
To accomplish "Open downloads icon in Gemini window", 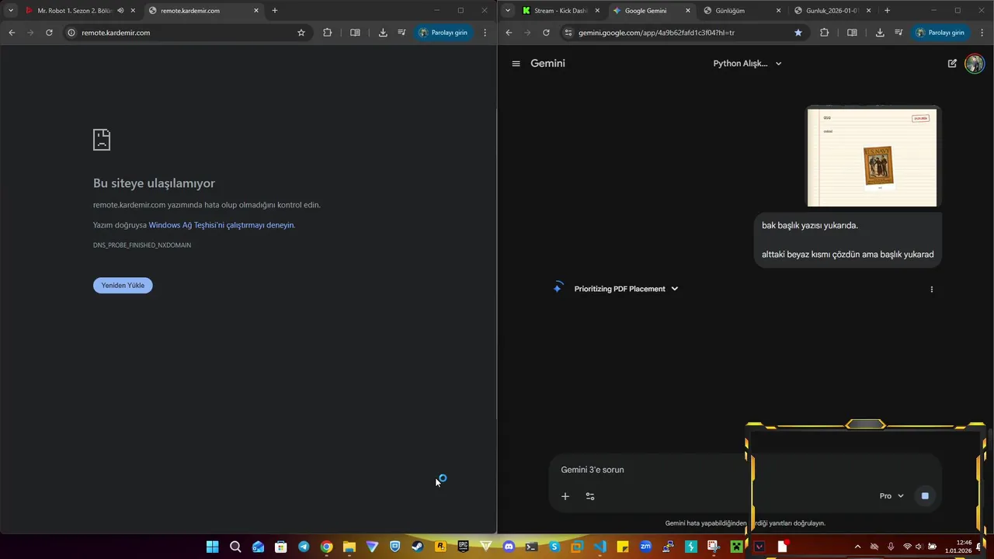I will tap(880, 33).
